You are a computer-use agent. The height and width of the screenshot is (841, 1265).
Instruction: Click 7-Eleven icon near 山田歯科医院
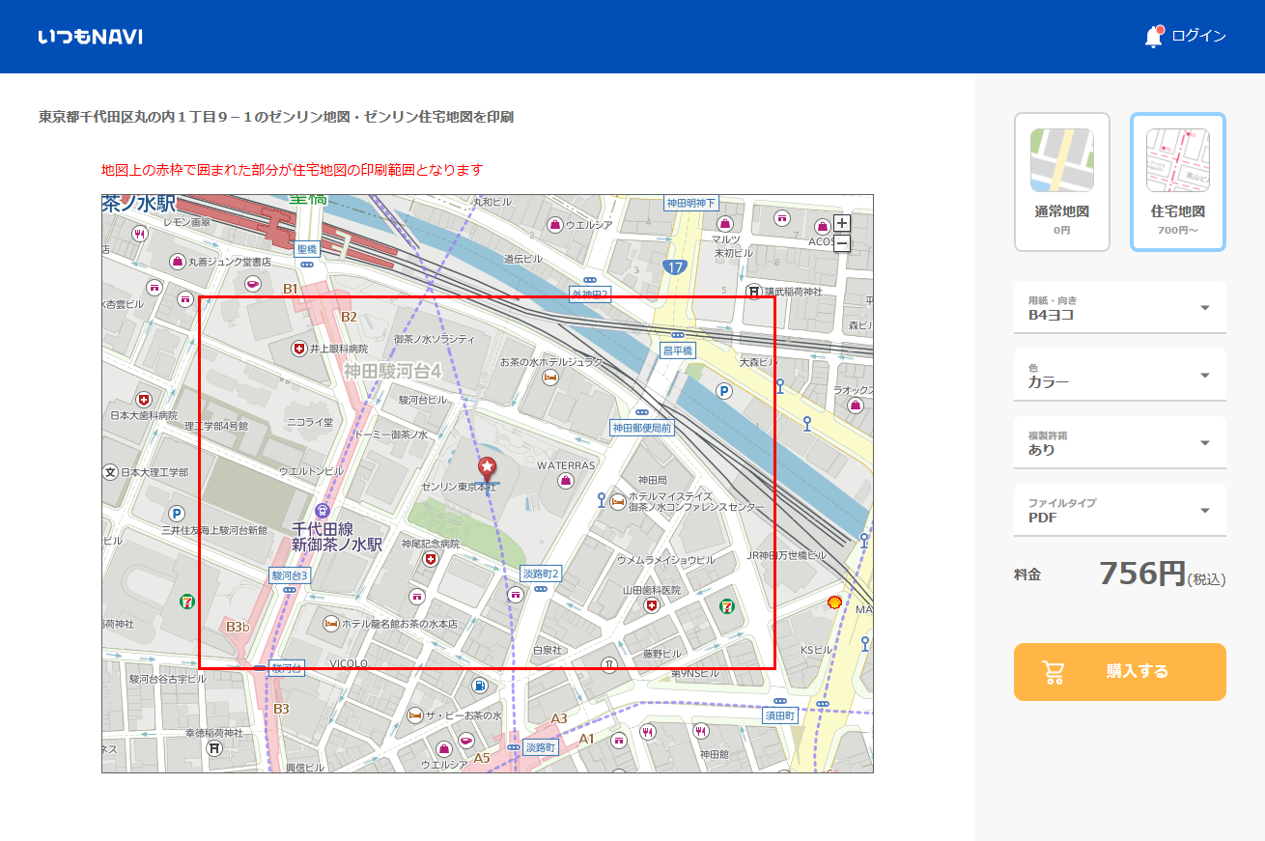coord(725,605)
